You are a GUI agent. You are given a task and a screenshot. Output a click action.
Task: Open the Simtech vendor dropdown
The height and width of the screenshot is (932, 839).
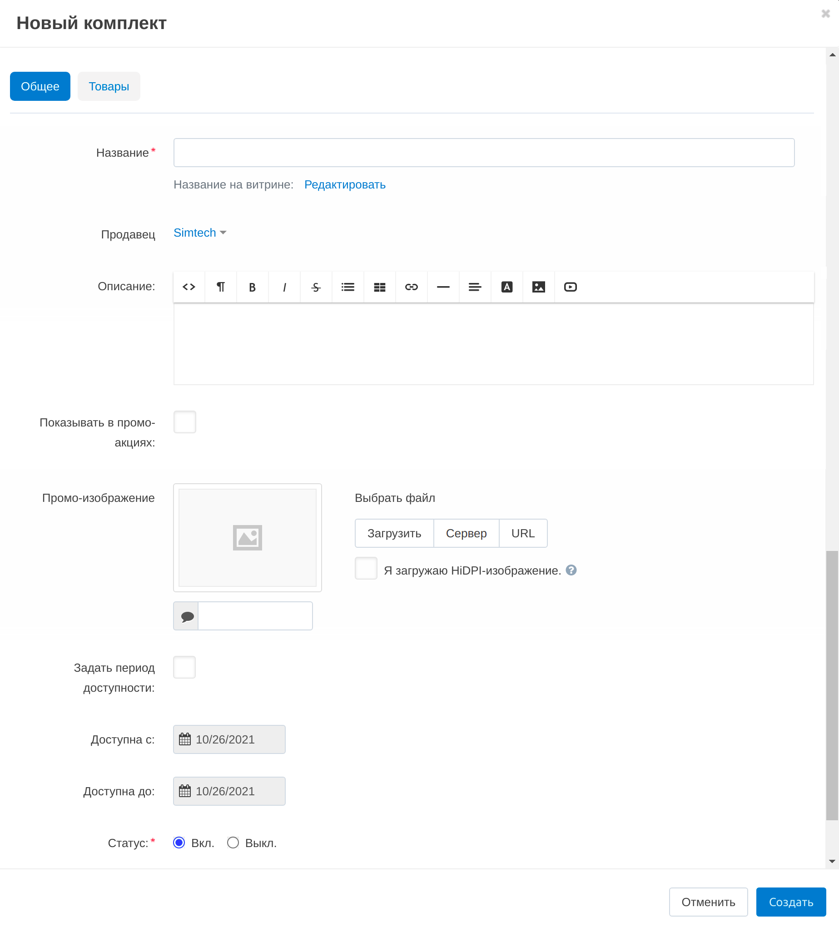pyautogui.click(x=199, y=233)
